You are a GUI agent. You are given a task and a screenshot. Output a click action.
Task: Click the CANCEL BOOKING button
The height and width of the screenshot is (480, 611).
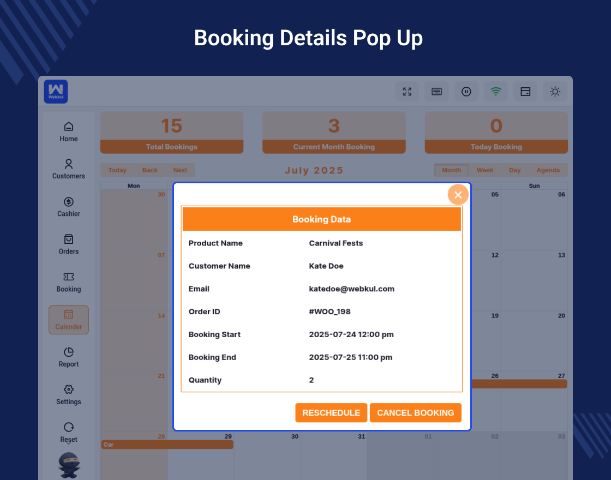click(415, 413)
